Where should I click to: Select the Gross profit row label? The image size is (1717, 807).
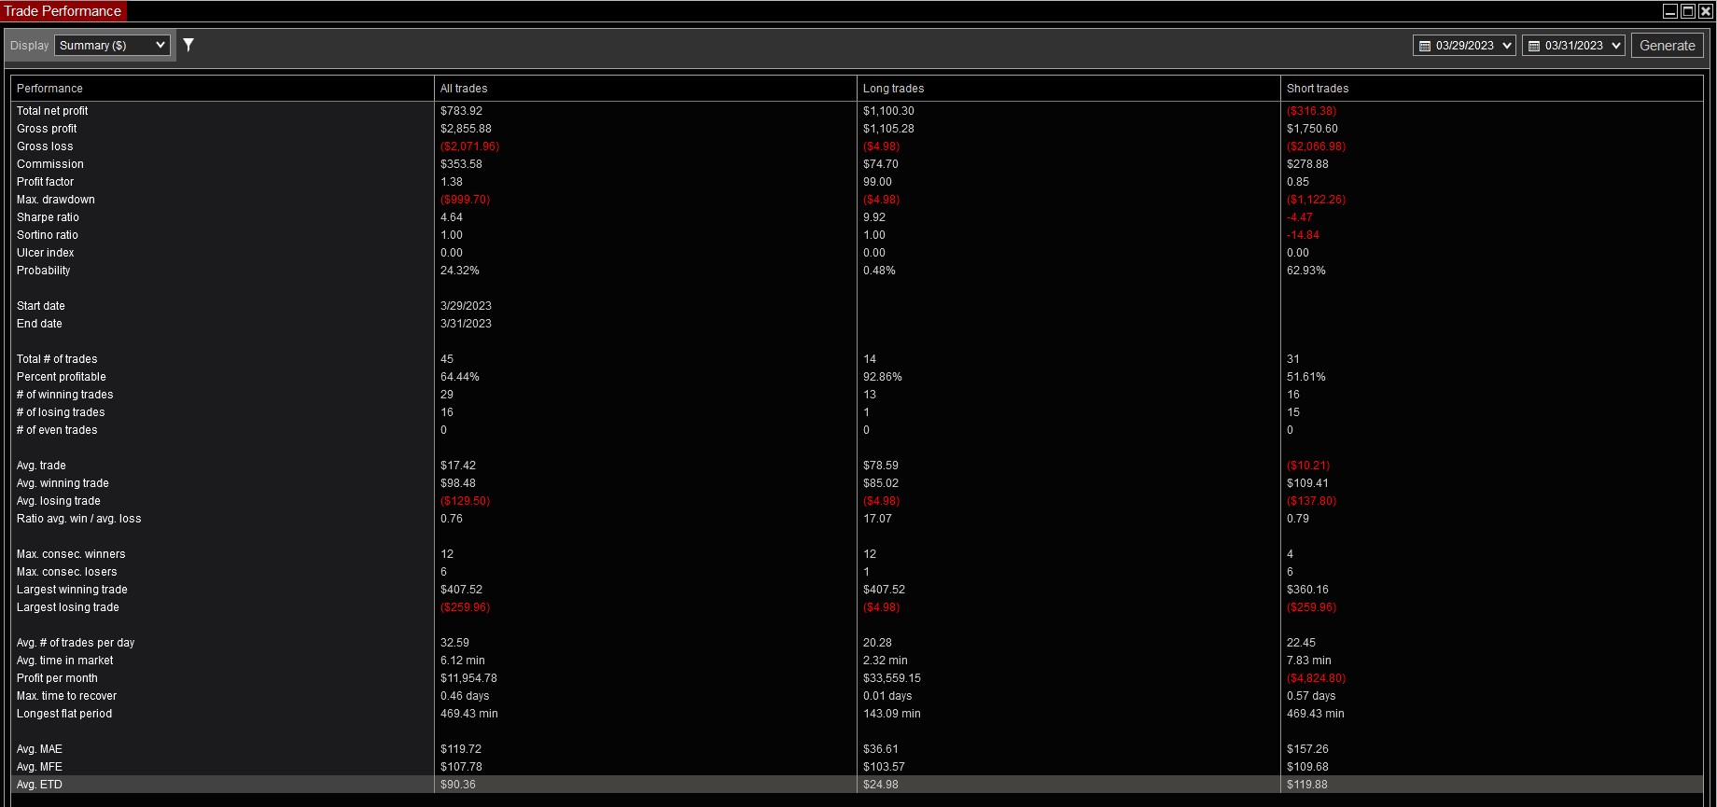tap(47, 129)
